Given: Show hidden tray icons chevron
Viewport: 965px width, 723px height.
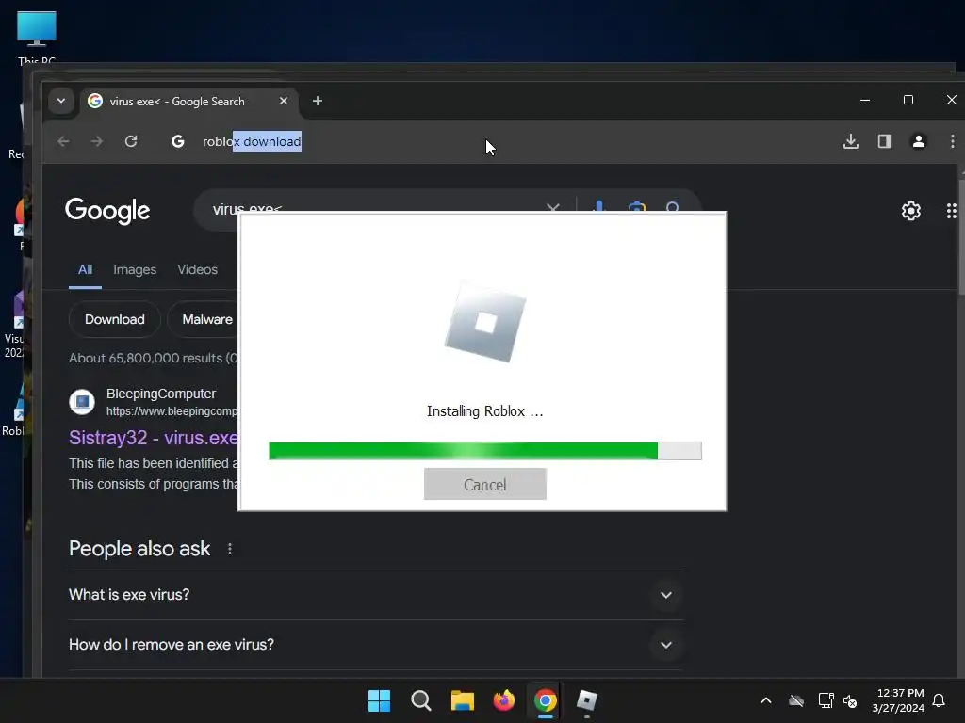Looking at the screenshot, I should (766, 700).
